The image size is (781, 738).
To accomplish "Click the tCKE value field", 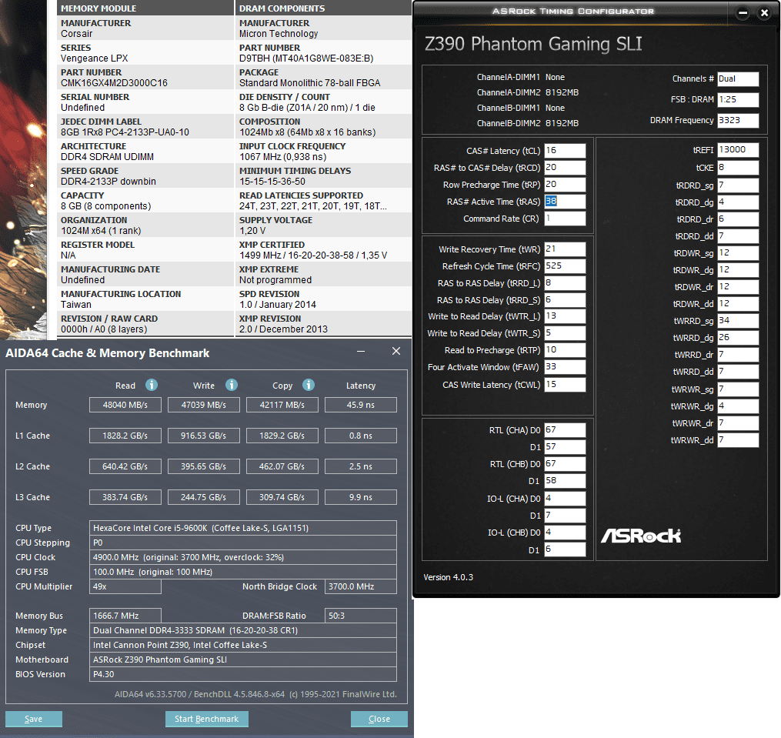I will [738, 168].
